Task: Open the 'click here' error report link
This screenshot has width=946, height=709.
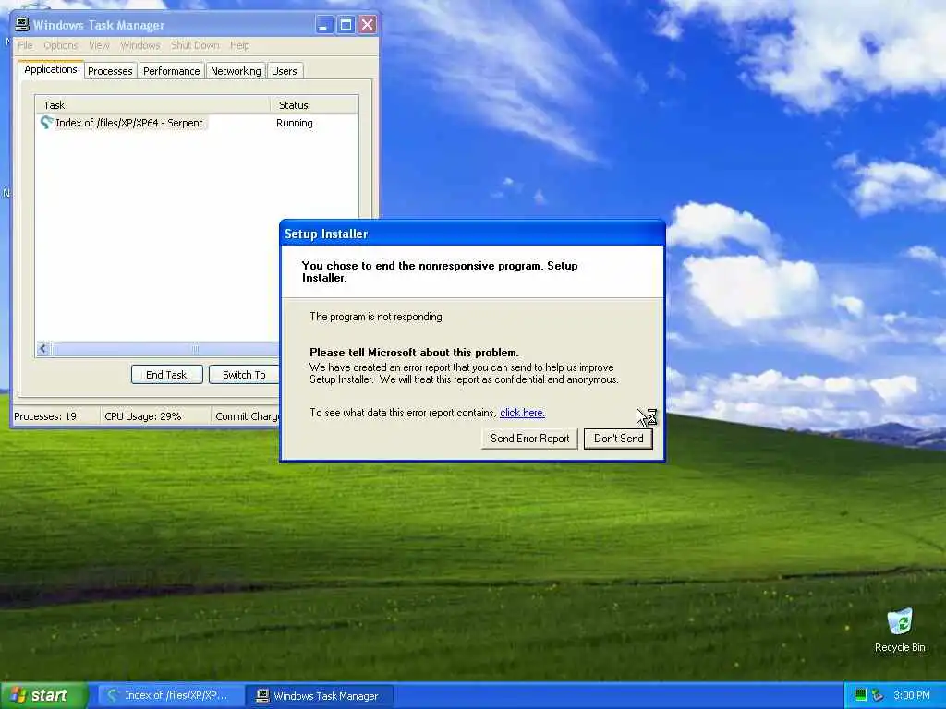Action: coord(522,413)
